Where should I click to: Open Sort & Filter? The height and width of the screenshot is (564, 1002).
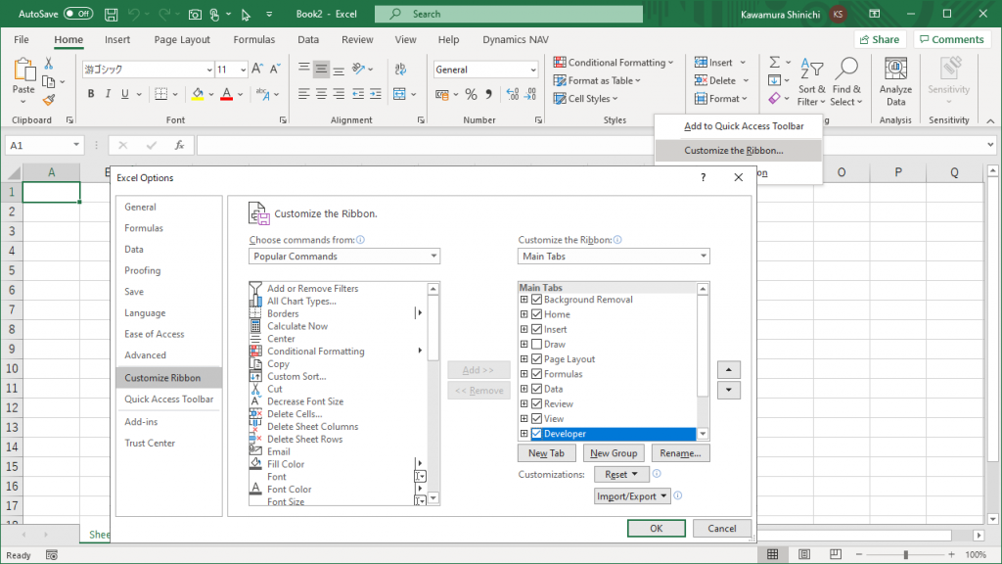(811, 82)
